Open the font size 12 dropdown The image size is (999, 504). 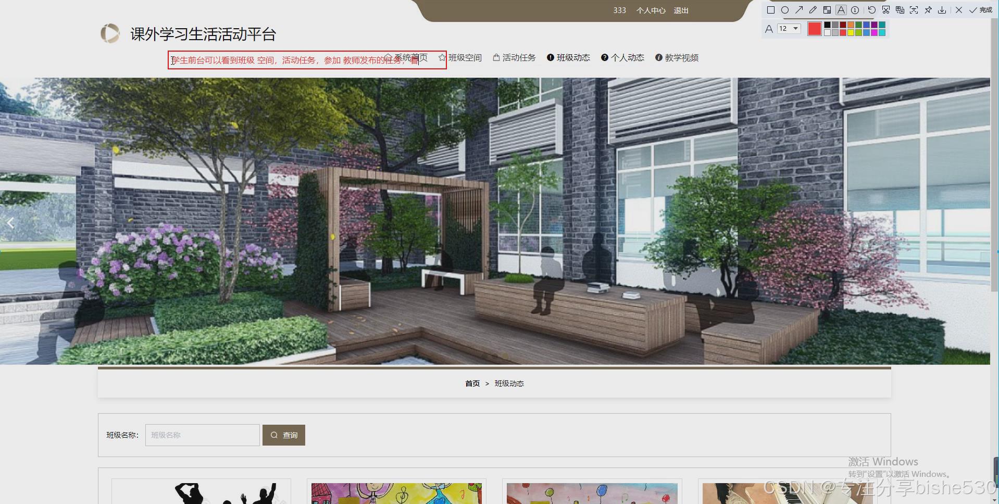tap(788, 29)
